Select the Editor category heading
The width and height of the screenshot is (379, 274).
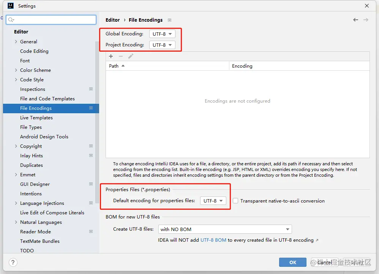tap(21, 32)
